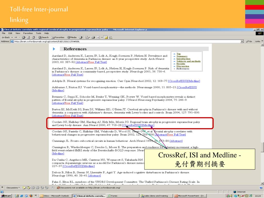Switch to Inbox - Microsoft Outlook taskbar button
The image size is (264, 198).
pos(56,196)
